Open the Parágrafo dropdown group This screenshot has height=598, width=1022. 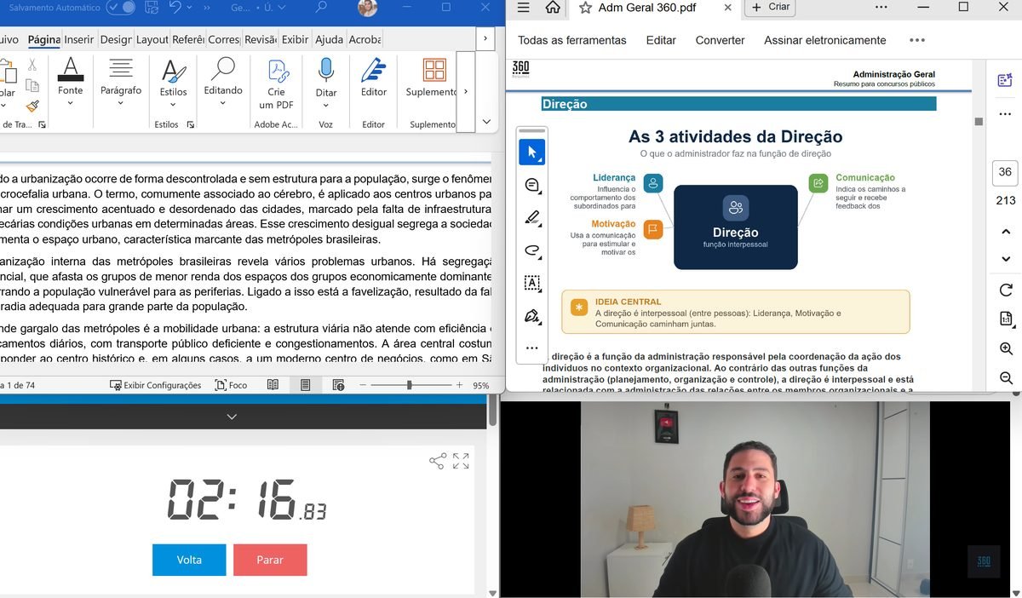(x=121, y=83)
